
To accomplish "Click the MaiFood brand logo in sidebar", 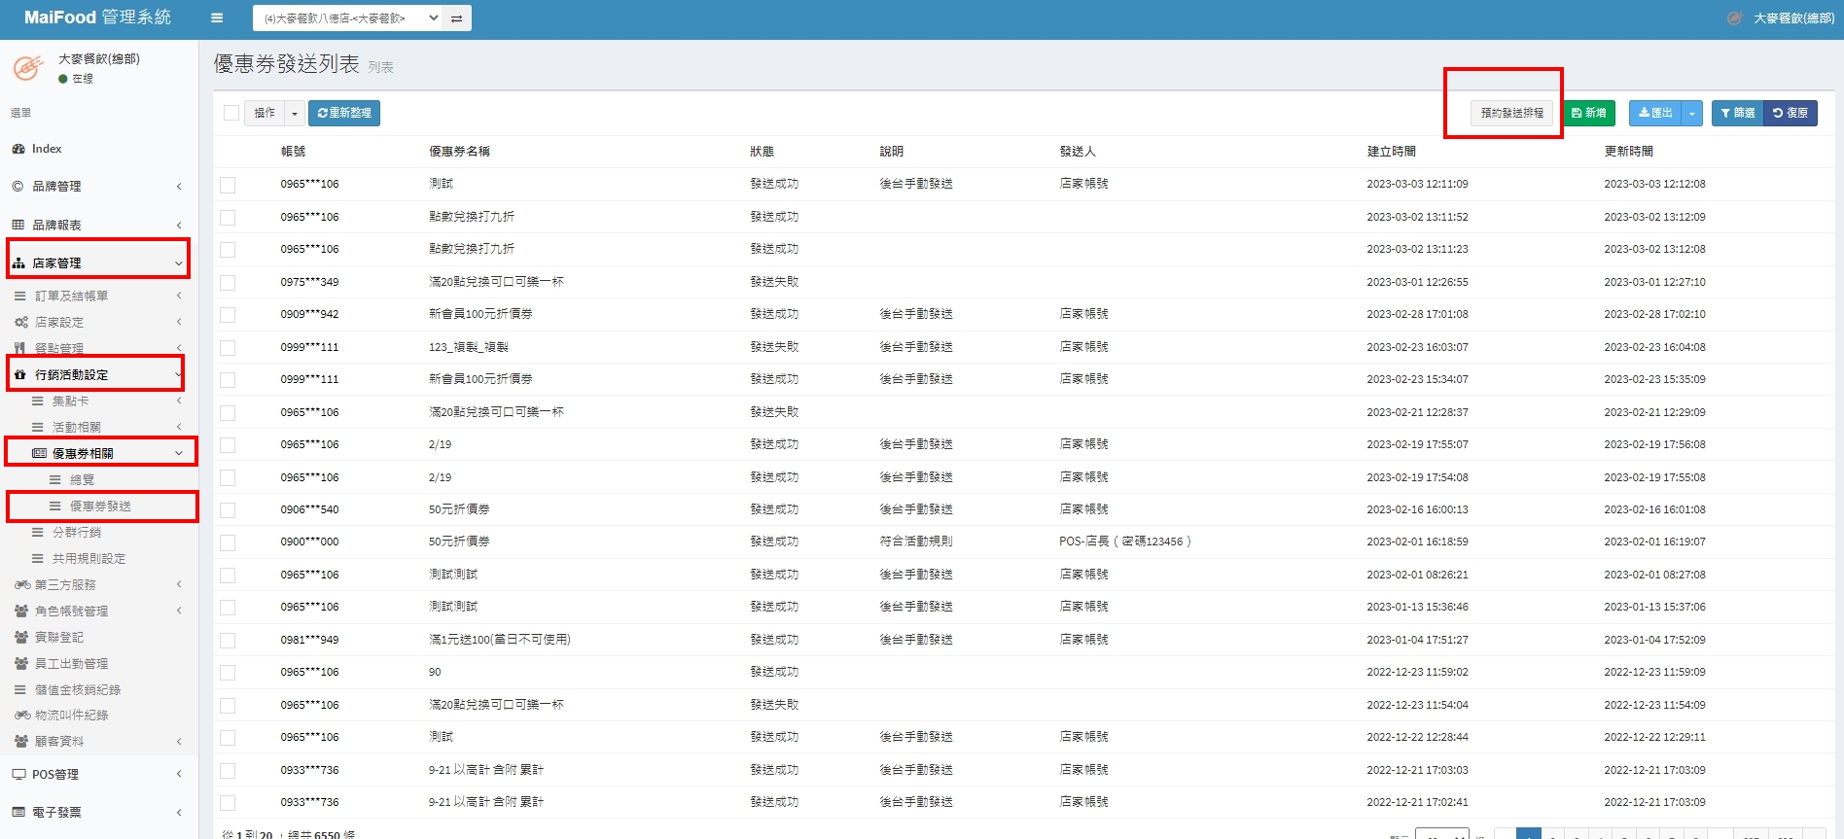I will tap(28, 68).
